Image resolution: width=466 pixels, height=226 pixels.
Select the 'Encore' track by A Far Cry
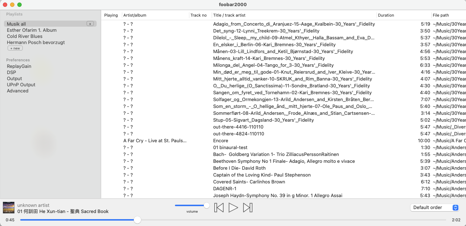tap(220, 140)
